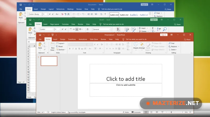Click Replace in PowerPoint Editing group
The height and width of the screenshot is (117, 210).
173,46
